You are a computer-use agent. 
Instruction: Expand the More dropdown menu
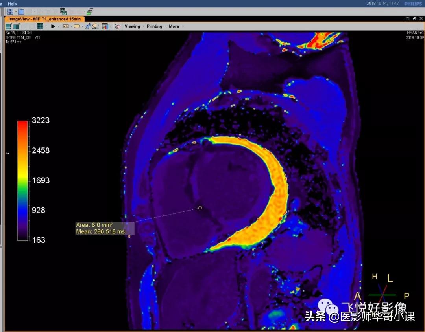(x=174, y=26)
